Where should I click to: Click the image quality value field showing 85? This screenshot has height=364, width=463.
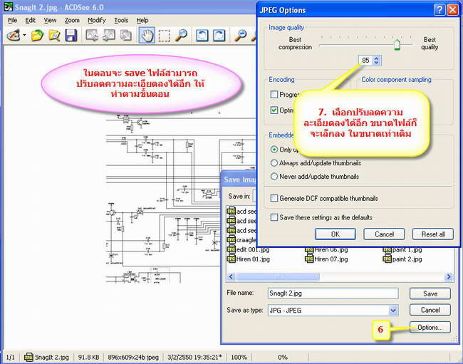click(365, 61)
